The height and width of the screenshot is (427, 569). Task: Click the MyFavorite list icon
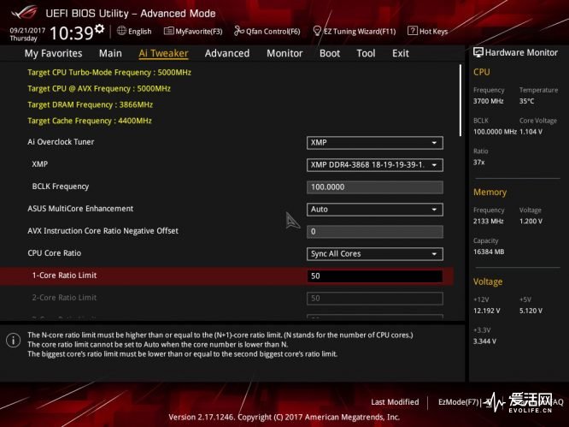click(x=169, y=31)
